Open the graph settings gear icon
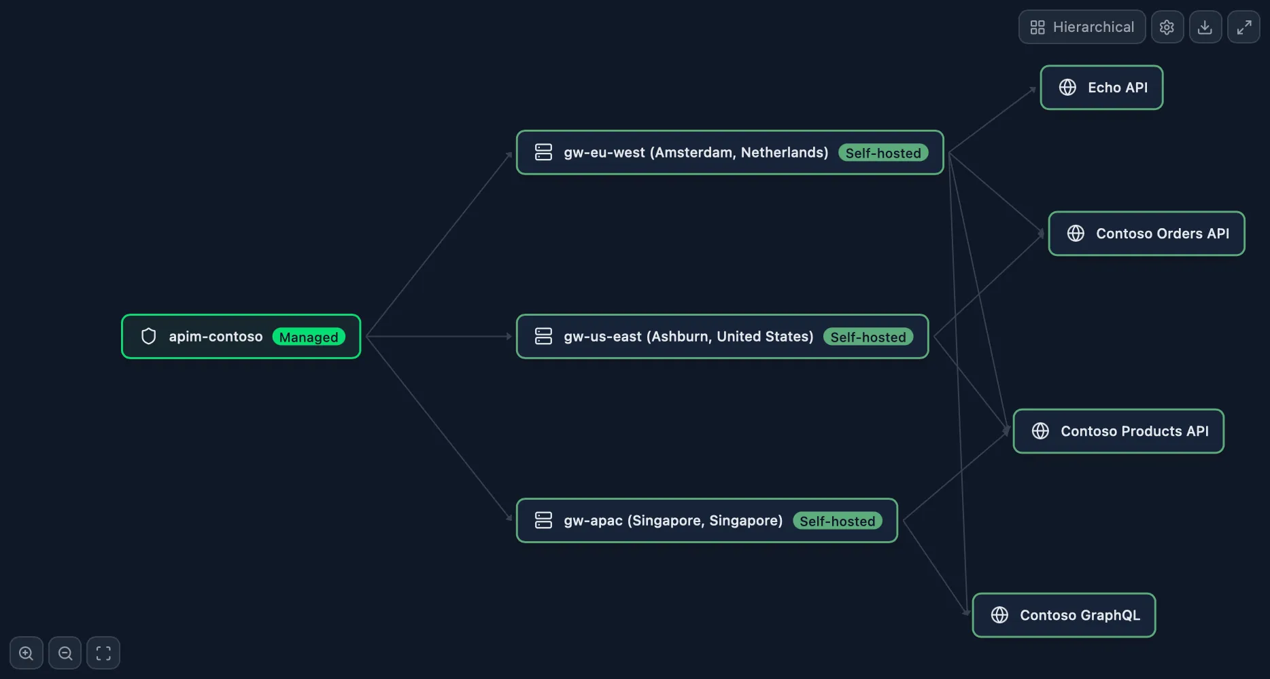1270x679 pixels. [1167, 26]
